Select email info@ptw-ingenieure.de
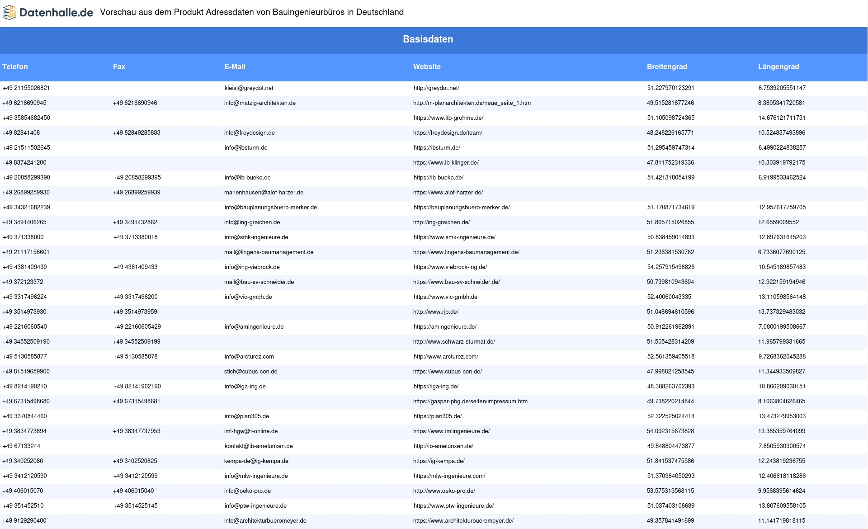The height and width of the screenshot is (529, 868). [x=255, y=506]
